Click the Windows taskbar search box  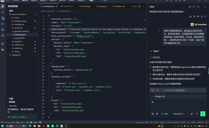pyautogui.click(x=16, y=126)
